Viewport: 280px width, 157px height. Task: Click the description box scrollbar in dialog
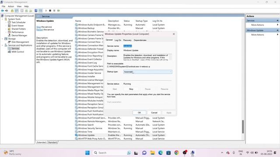(170, 57)
